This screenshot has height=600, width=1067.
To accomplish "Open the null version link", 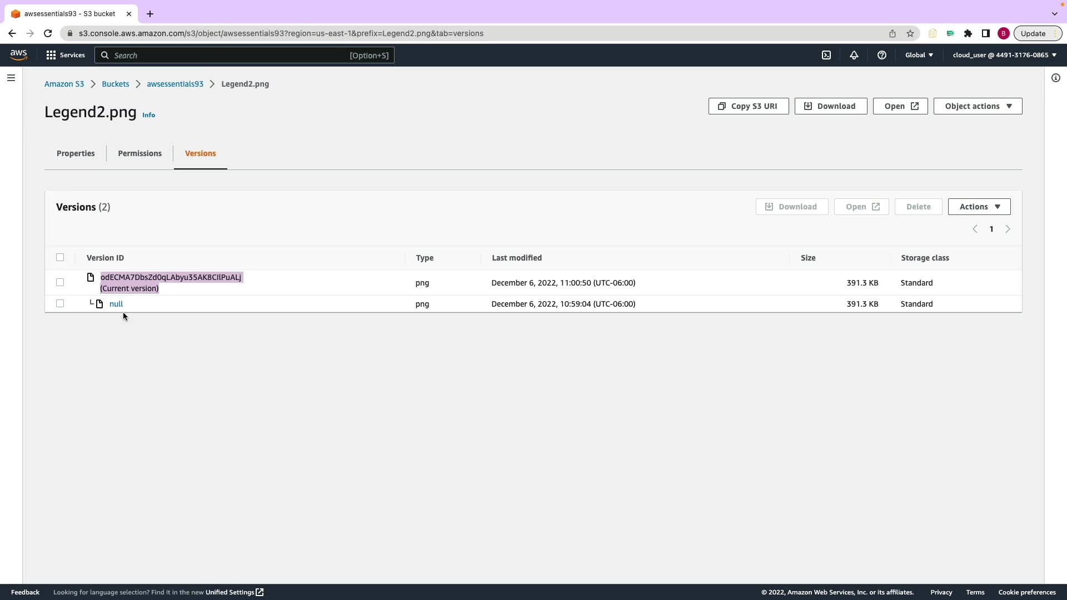I will (x=116, y=304).
